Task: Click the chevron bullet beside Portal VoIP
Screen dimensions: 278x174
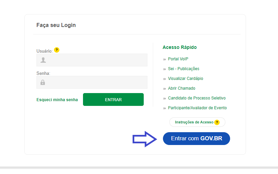Action: (165, 59)
